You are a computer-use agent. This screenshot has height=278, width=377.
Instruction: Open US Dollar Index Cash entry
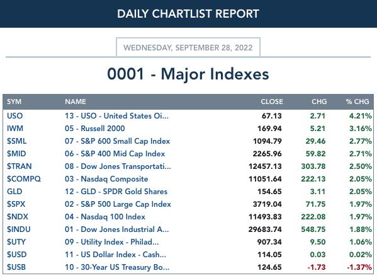[x=115, y=255]
